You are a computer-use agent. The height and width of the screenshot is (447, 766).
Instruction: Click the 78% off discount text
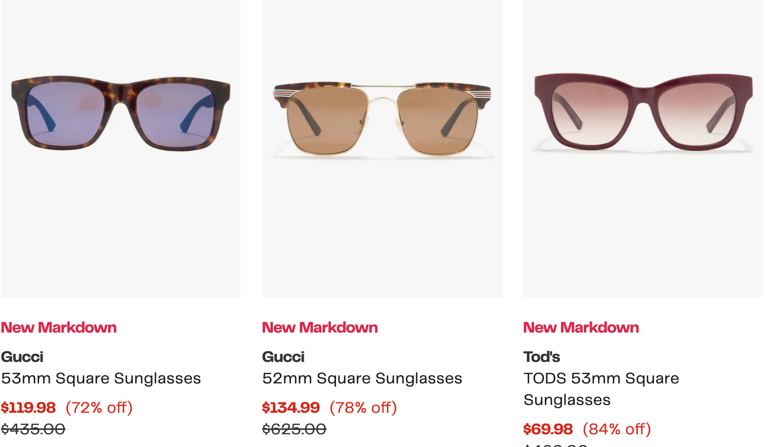(x=363, y=407)
